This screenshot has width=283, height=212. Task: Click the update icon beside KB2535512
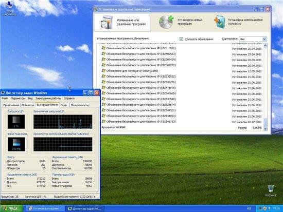[x=103, y=76]
